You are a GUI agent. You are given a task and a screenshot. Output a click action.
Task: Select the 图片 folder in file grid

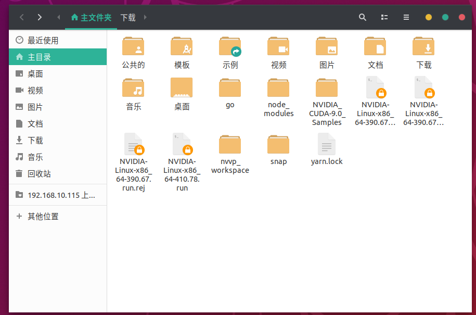[327, 46]
